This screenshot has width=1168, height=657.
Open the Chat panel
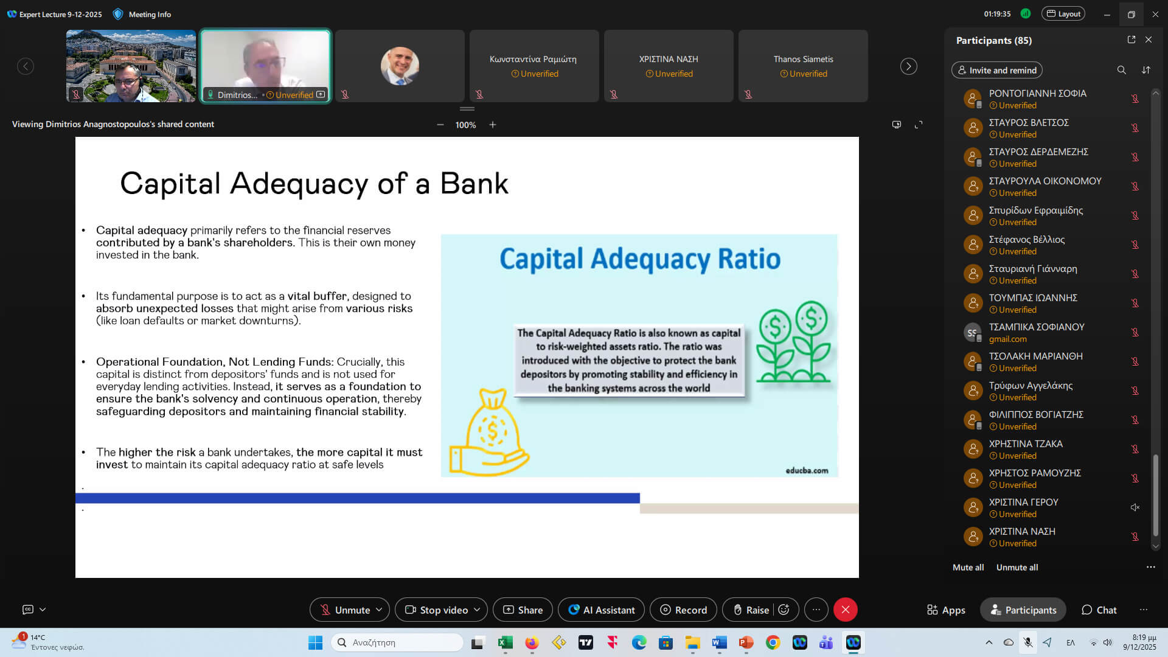point(1099,610)
